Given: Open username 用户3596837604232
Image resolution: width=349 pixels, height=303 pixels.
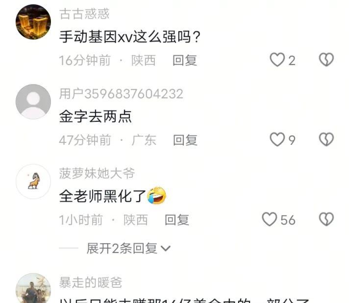Looking at the screenshot, I should tap(121, 93).
